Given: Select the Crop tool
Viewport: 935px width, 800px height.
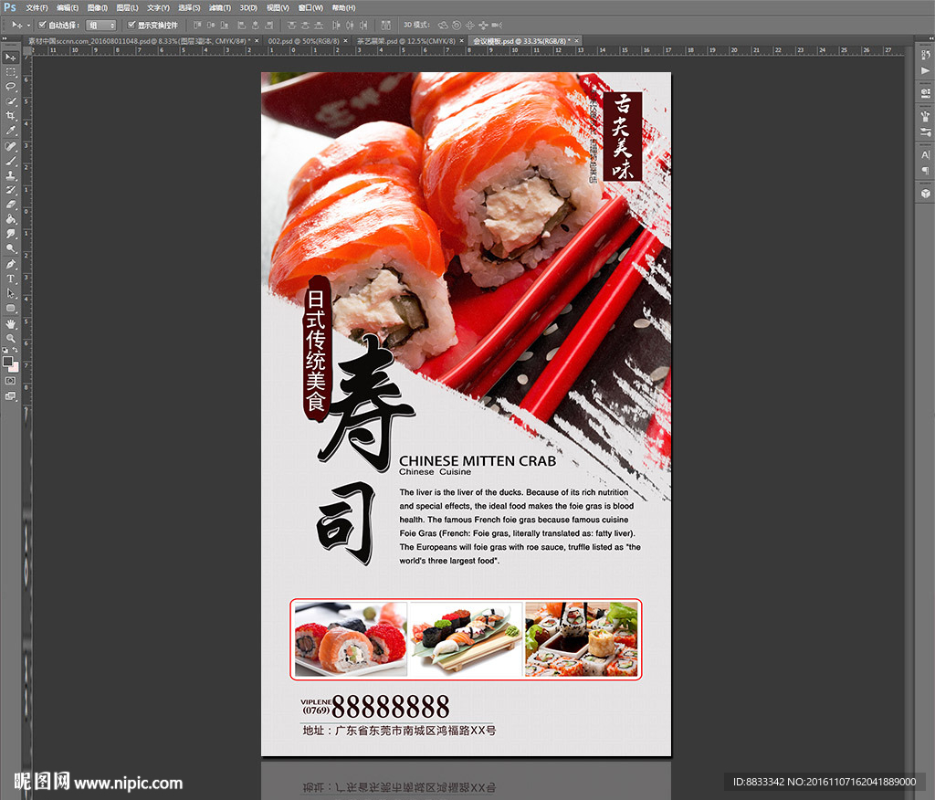Looking at the screenshot, I should (11, 116).
